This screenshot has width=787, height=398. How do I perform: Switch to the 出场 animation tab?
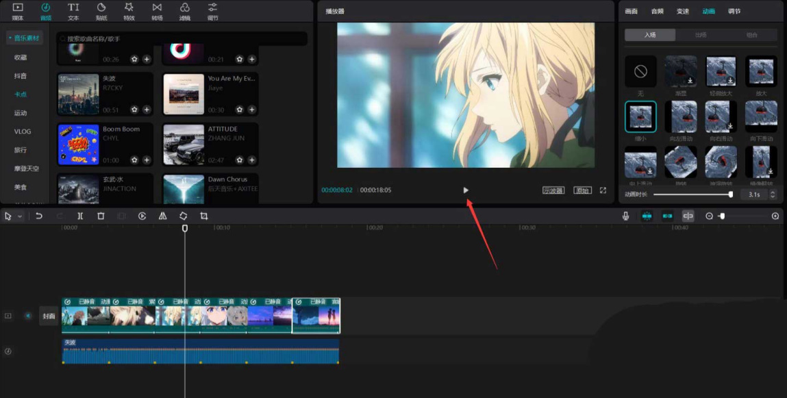pos(701,35)
